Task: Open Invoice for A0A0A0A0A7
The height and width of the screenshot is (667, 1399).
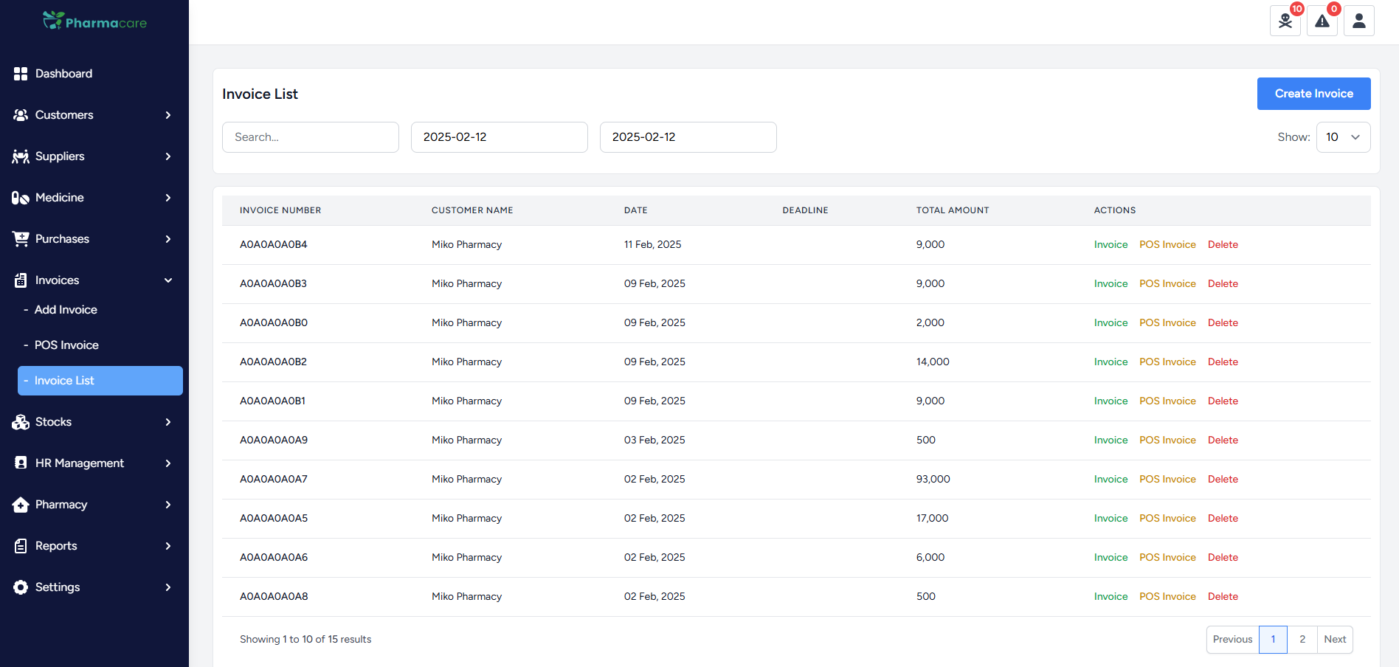Action: (x=1110, y=480)
